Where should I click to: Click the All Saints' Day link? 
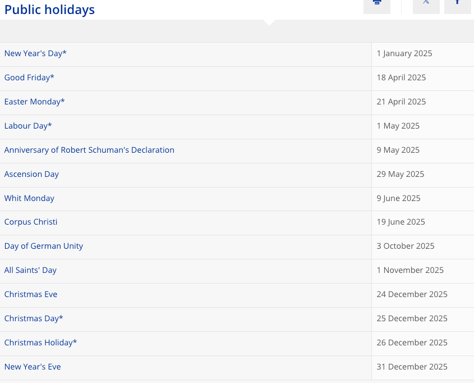[x=30, y=270]
